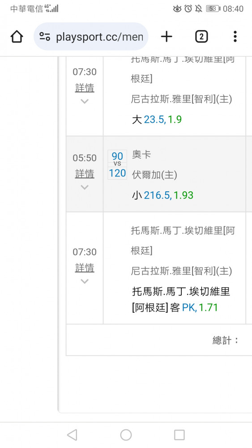Screen dimensions: 252x448
Task: Tap the browser home icon
Action: click(x=17, y=37)
